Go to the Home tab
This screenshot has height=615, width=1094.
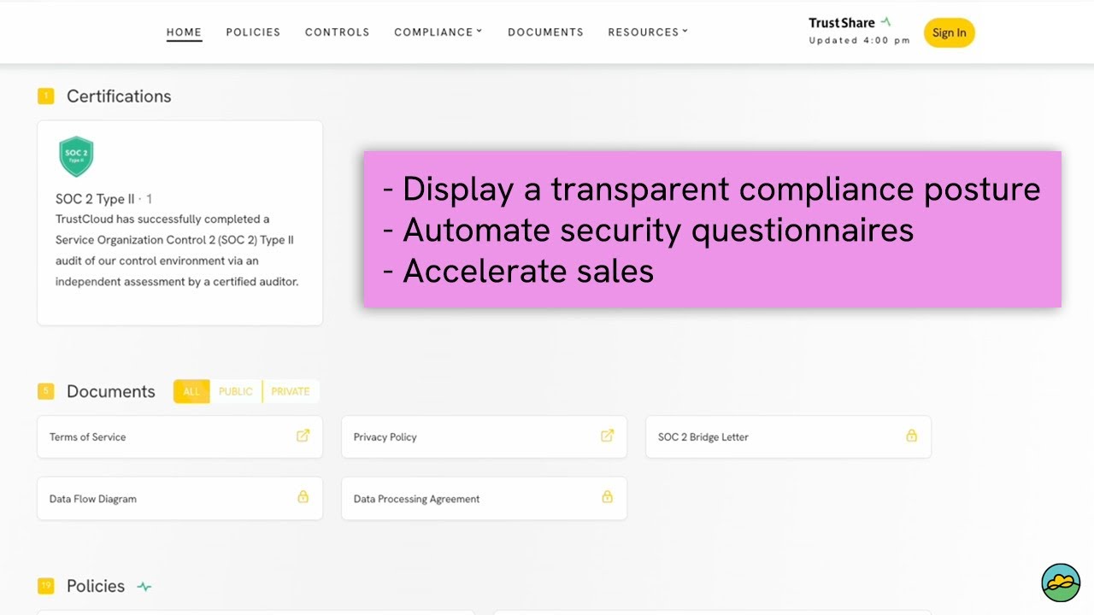point(184,32)
